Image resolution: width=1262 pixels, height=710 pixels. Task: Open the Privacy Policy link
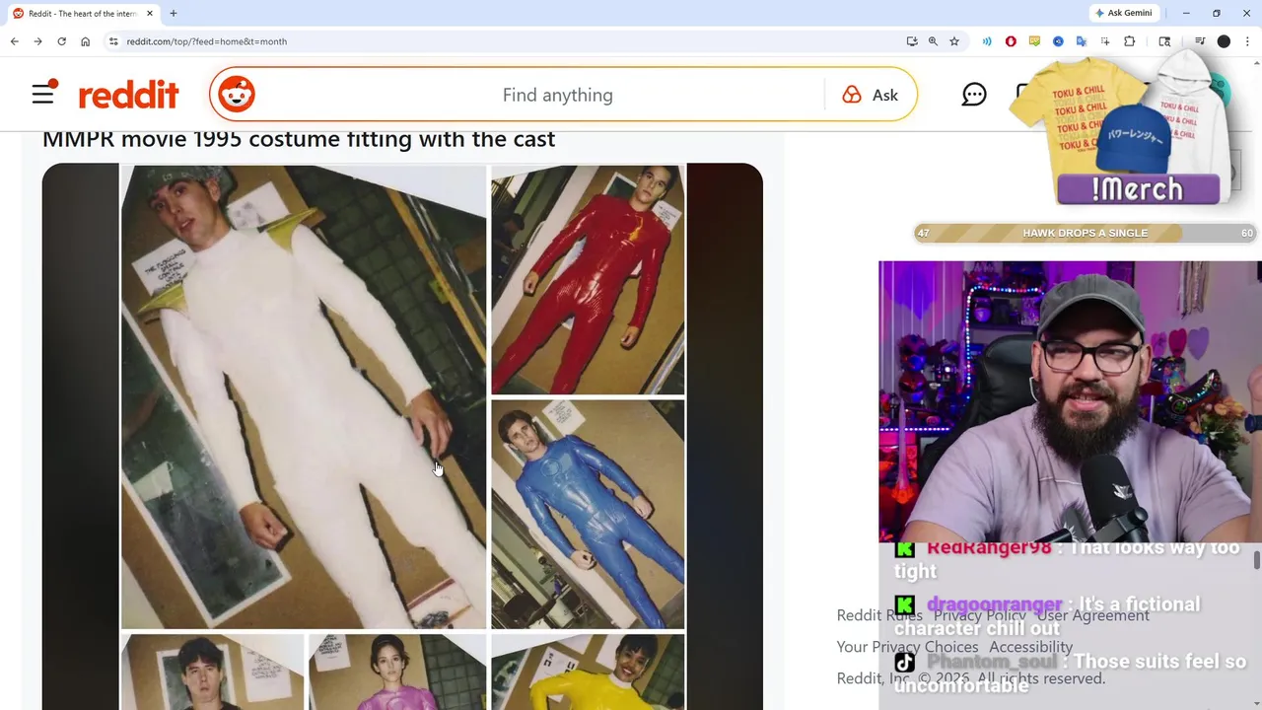click(x=979, y=615)
